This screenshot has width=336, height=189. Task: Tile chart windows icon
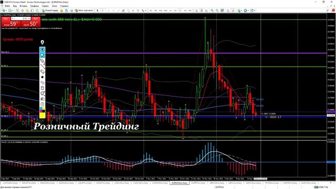(222, 10)
